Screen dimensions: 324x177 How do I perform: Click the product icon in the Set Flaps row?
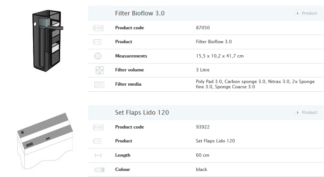click(97, 141)
